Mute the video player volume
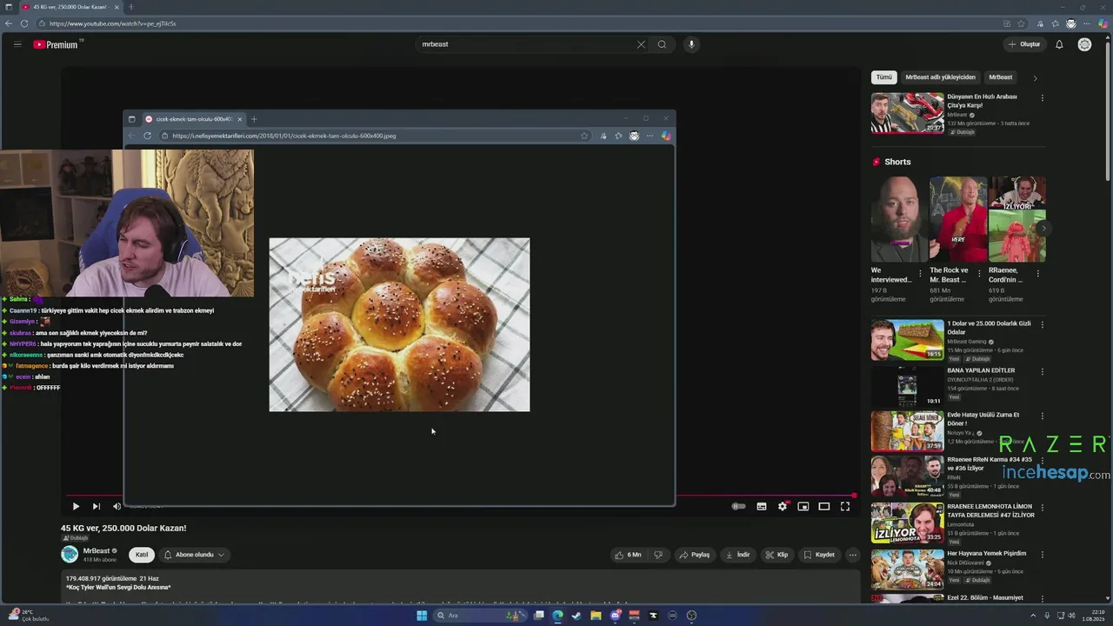Viewport: 1113px width, 626px height. pyautogui.click(x=117, y=506)
